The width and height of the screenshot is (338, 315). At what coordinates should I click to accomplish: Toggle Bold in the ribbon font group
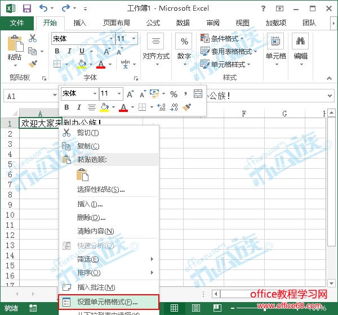[57, 51]
